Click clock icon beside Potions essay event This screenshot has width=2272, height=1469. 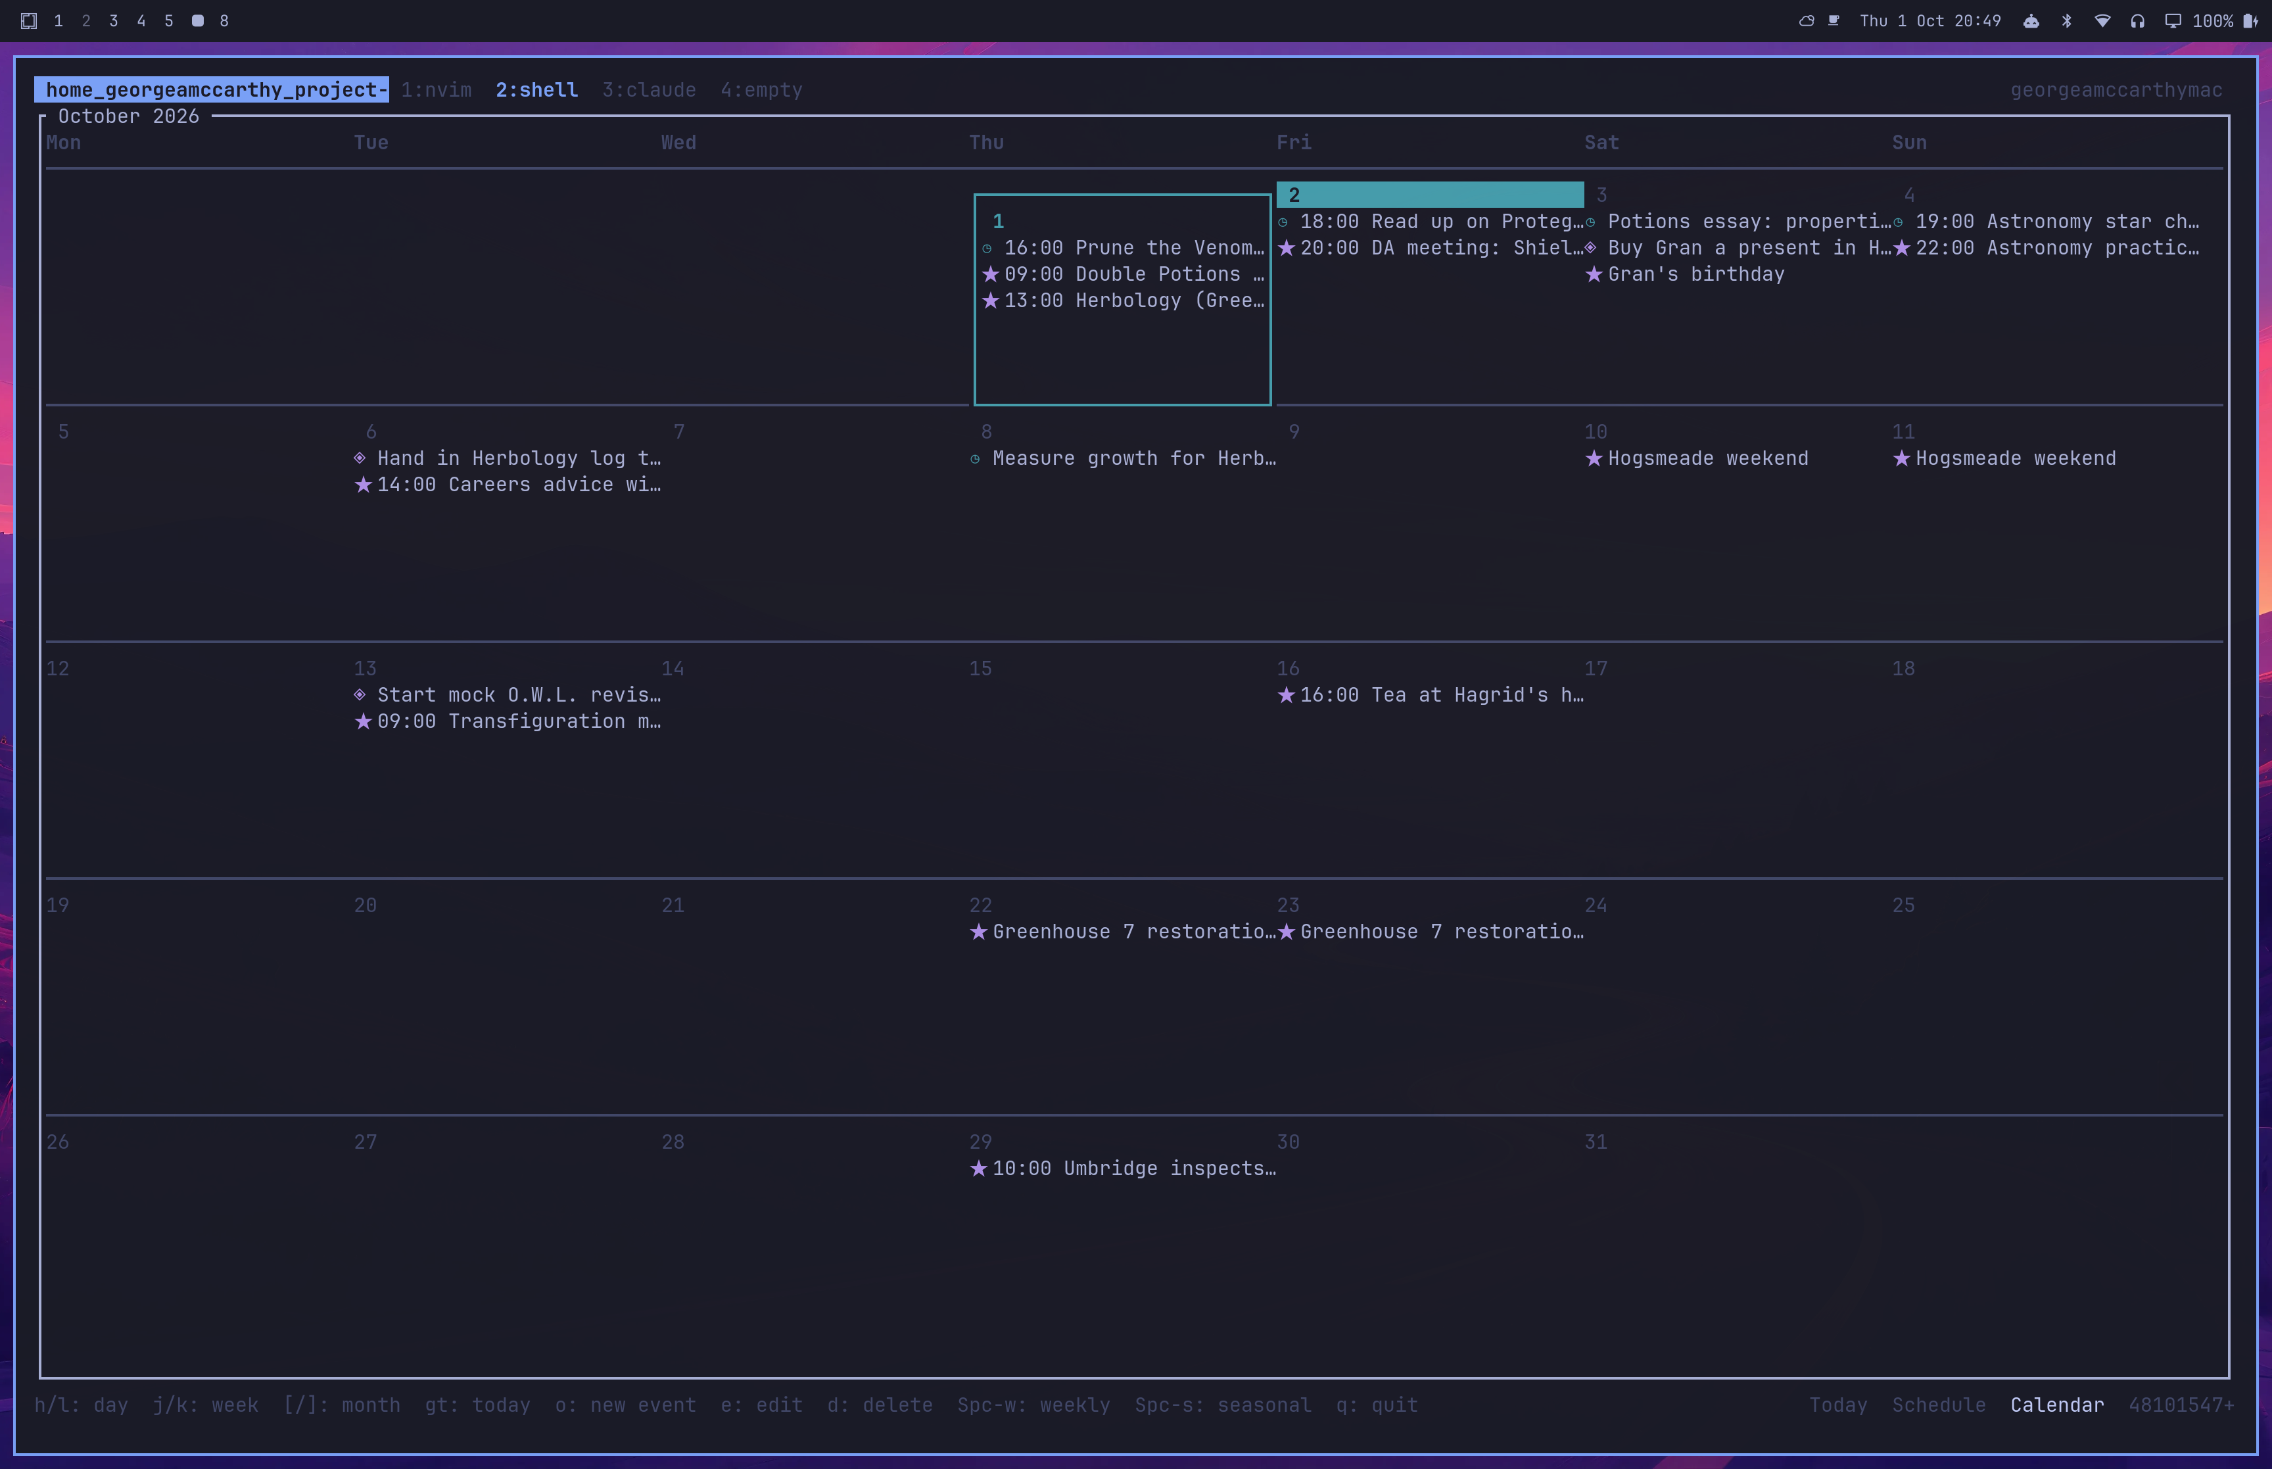(1590, 222)
